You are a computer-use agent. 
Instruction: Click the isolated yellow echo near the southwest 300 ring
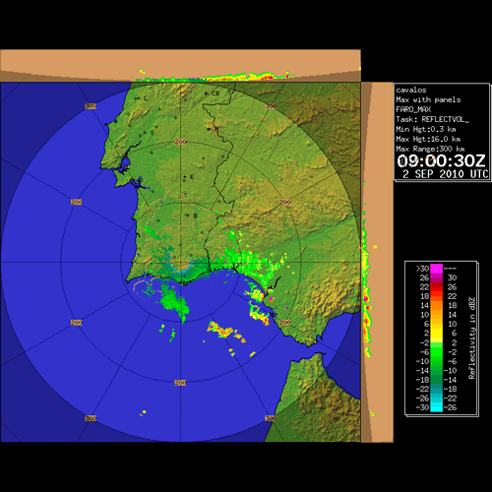pos(144,412)
